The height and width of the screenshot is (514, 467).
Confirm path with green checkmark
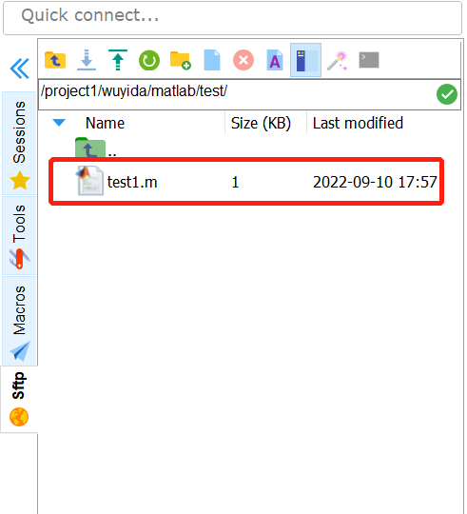click(447, 94)
